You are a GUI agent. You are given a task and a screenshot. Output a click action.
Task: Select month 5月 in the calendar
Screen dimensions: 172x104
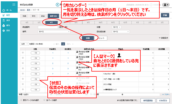pos(39,22)
